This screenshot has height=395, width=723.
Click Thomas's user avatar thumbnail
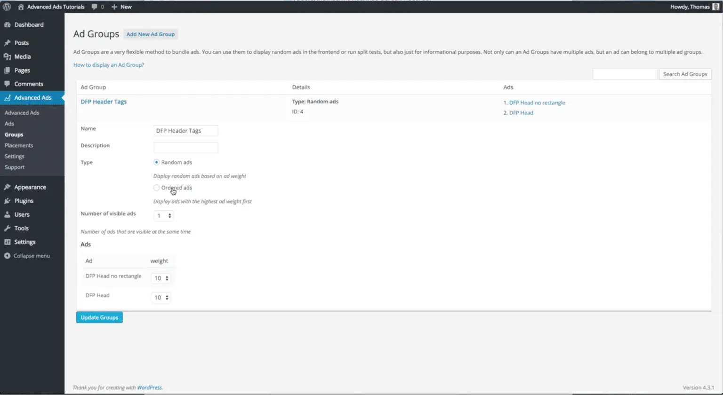coord(715,7)
